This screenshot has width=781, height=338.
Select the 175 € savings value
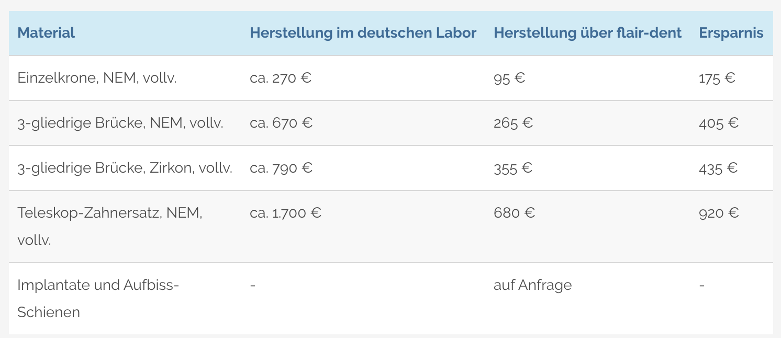[717, 78]
